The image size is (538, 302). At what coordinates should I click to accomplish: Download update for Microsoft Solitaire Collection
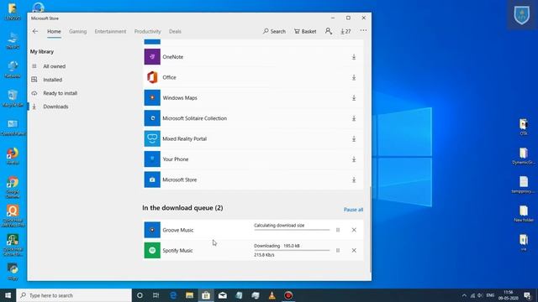pos(354,118)
